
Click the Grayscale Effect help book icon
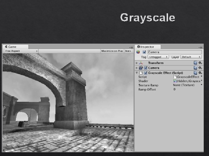195,73
